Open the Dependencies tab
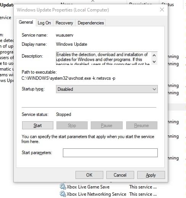This screenshot has width=186, height=198. [x=91, y=23]
